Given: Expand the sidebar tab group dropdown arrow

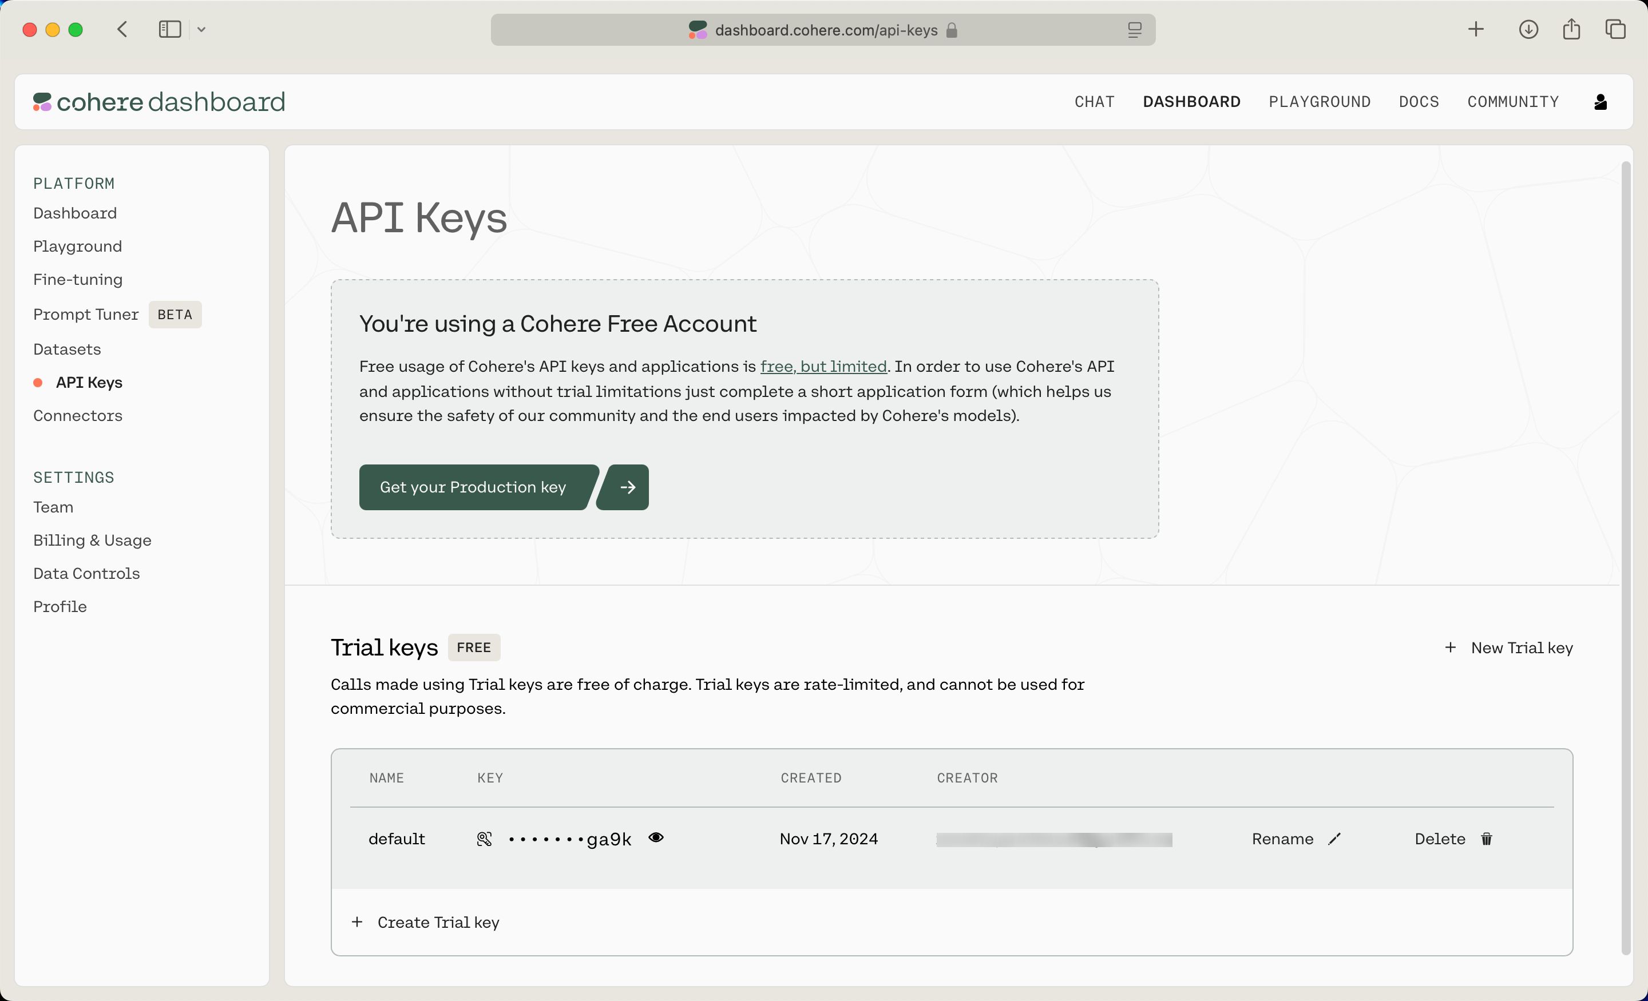Looking at the screenshot, I should pos(201,29).
